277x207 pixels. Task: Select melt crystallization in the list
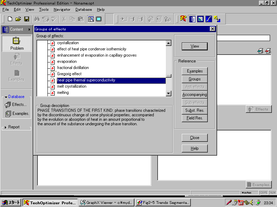coord(72,87)
